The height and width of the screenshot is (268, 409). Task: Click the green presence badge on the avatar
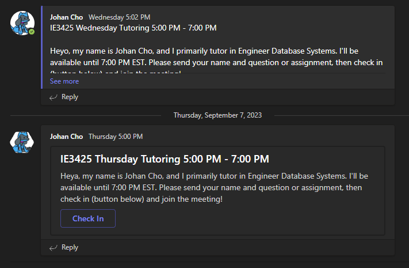[32, 32]
